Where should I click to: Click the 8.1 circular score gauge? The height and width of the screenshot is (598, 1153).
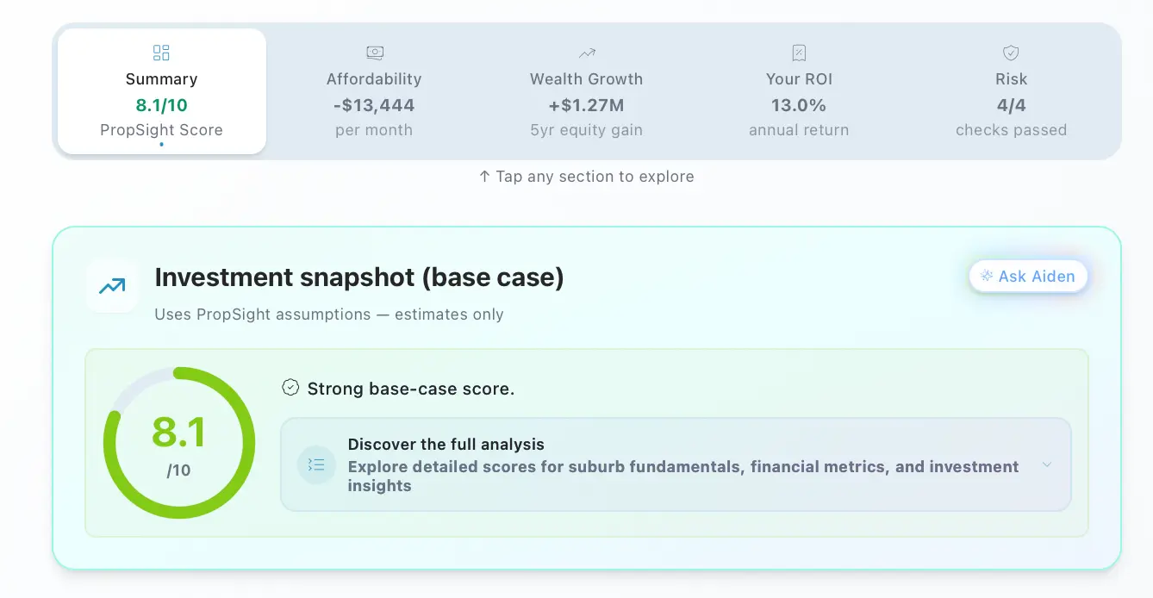tap(179, 443)
